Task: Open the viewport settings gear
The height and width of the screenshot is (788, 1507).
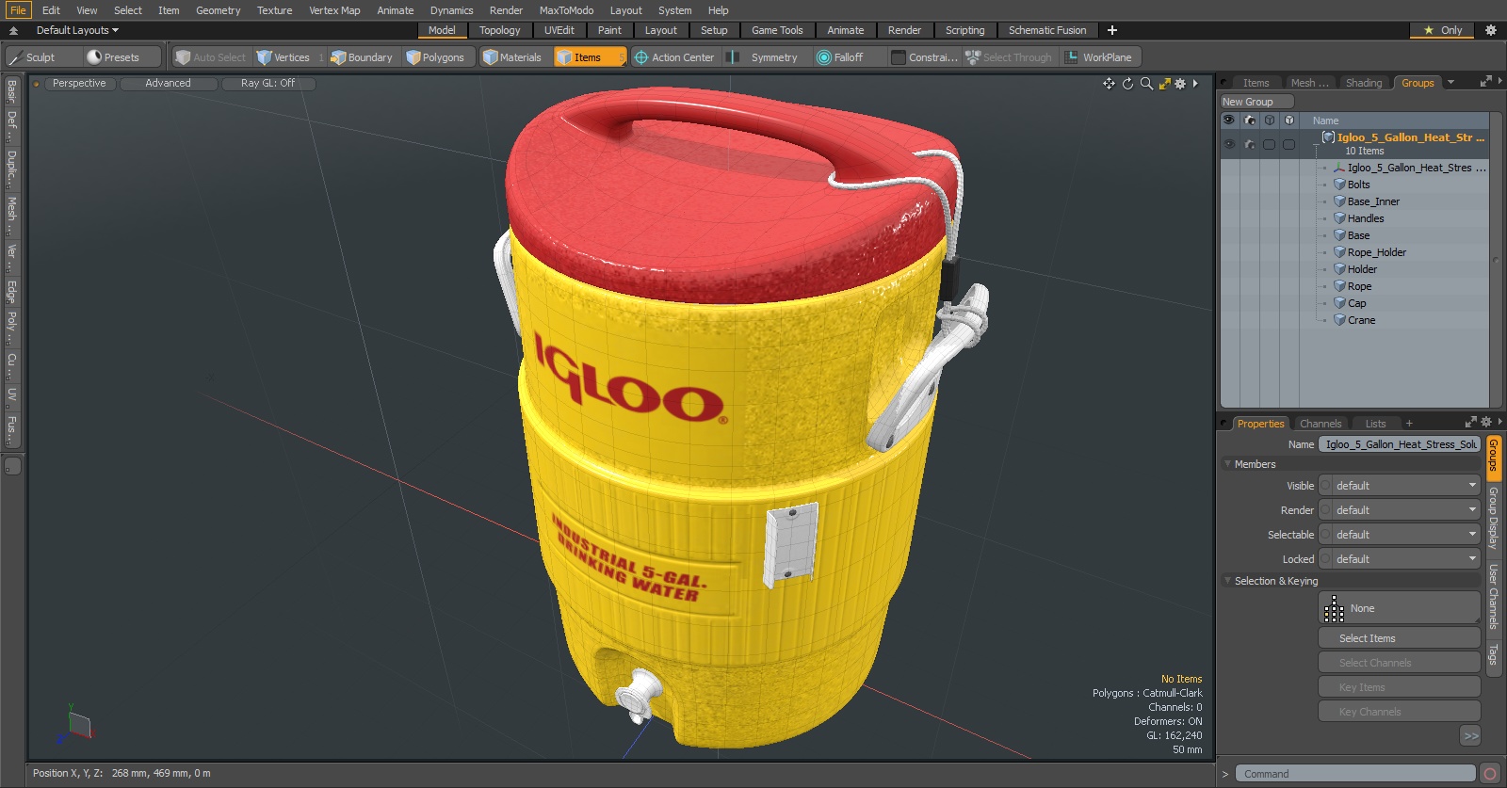Action: [1180, 84]
